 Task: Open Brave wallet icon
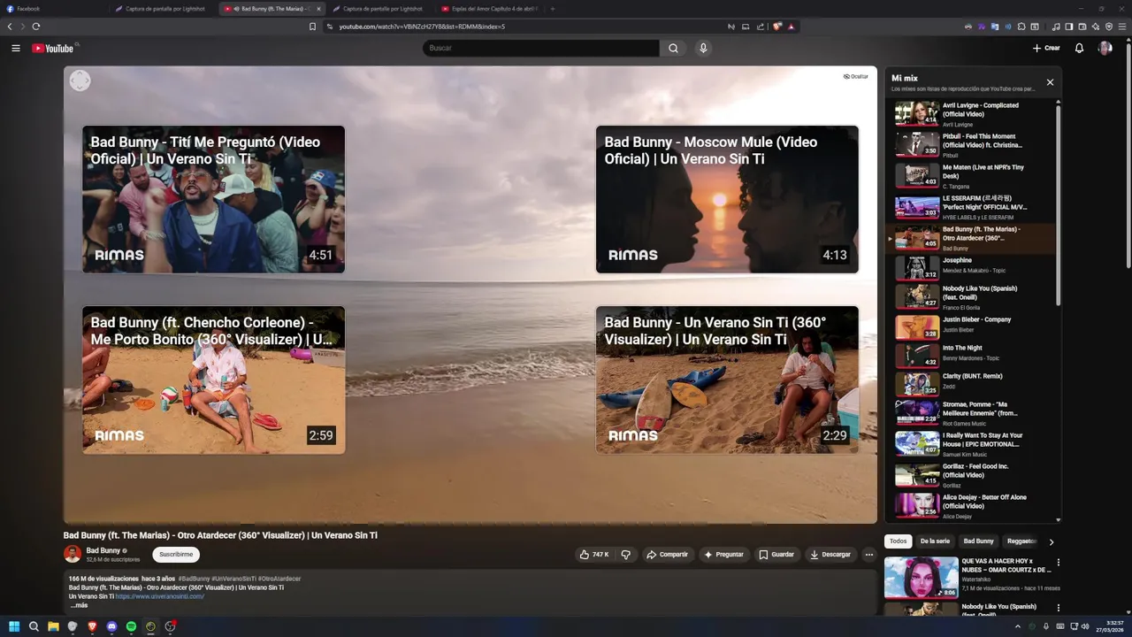pos(1082,27)
